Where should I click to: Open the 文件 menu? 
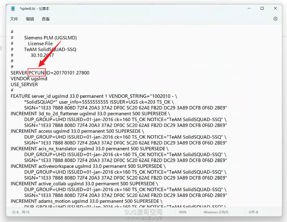tap(14, 19)
